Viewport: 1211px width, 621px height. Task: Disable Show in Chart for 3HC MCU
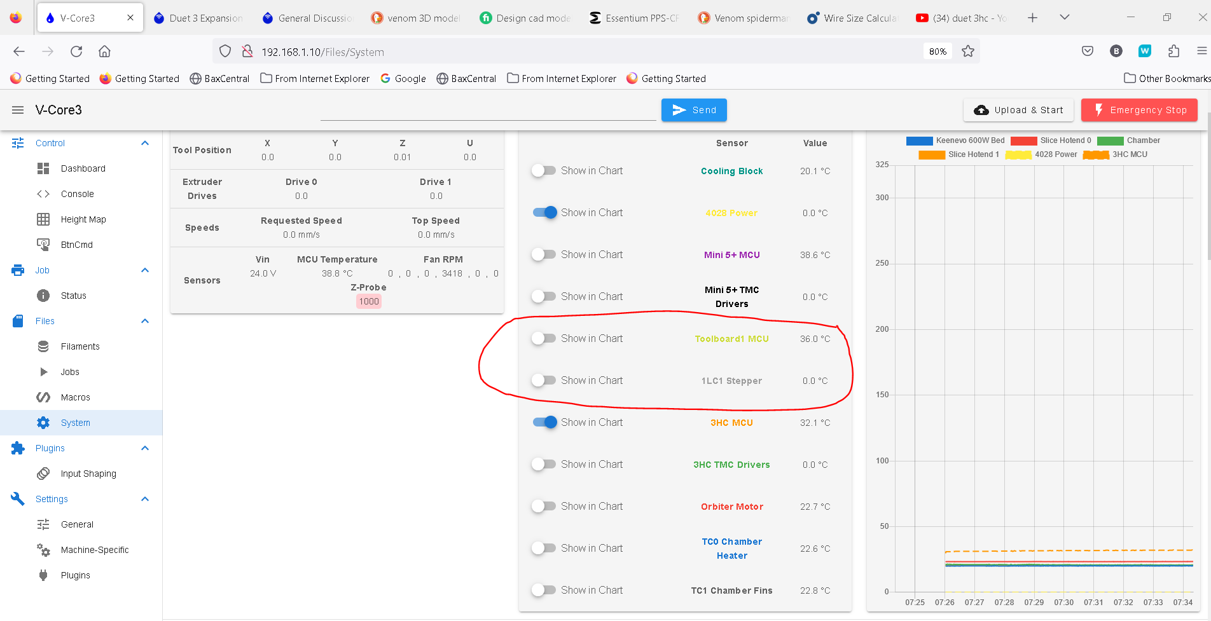coord(544,422)
